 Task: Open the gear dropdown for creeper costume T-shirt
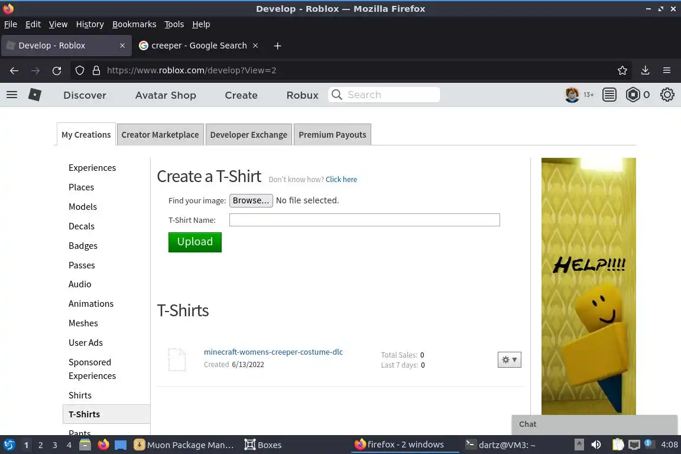click(510, 360)
